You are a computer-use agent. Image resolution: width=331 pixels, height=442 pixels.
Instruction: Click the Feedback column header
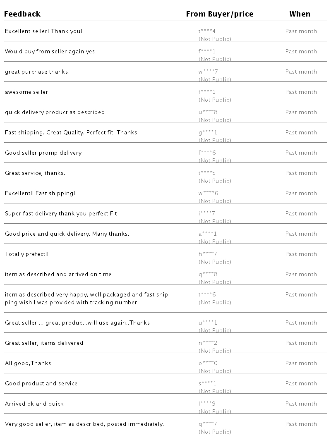[x=22, y=14]
